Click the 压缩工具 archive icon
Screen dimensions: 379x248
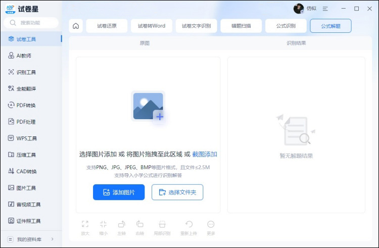pos(11,155)
